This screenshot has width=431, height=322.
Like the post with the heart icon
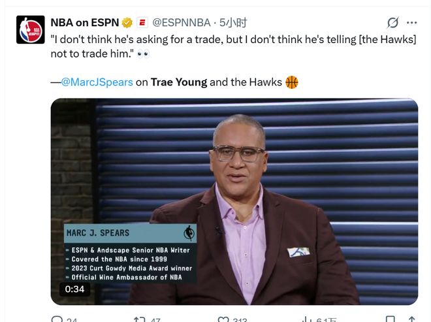[223, 319]
